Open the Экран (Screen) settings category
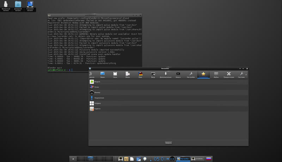The height and width of the screenshot is (162, 282). (103, 75)
